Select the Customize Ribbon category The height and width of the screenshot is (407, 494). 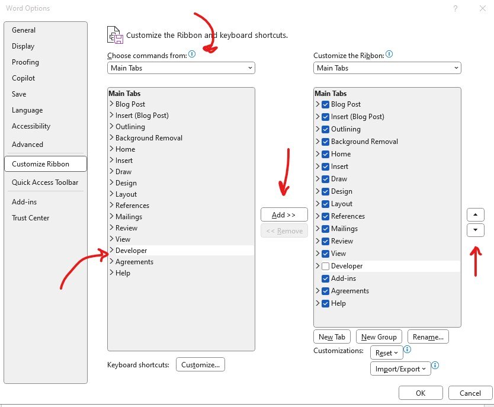[x=46, y=164]
